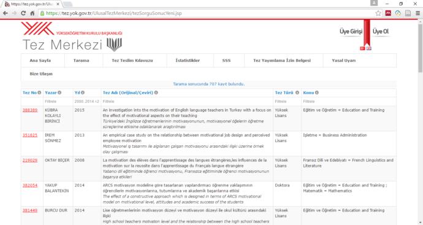Click the red extension icon in toolbar
Screen dimensions: 423x225
click(388, 13)
